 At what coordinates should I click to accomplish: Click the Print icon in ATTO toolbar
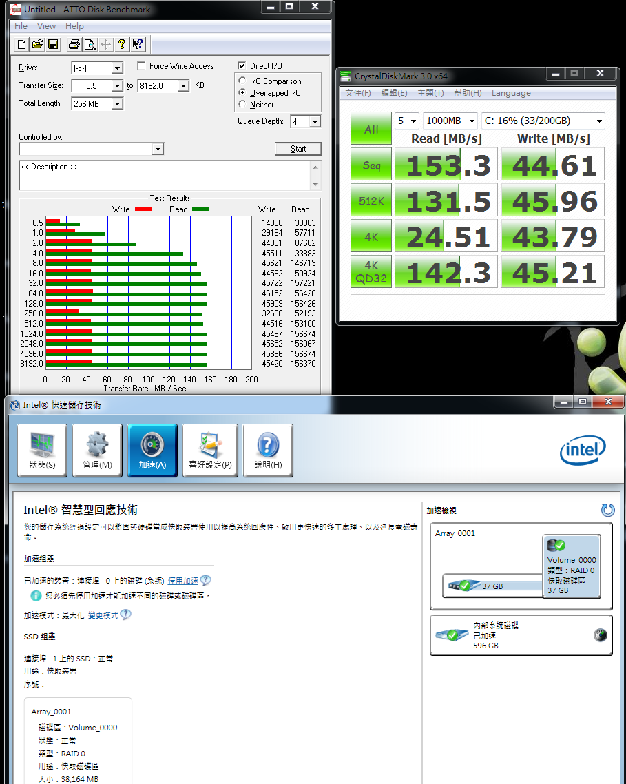(x=74, y=45)
